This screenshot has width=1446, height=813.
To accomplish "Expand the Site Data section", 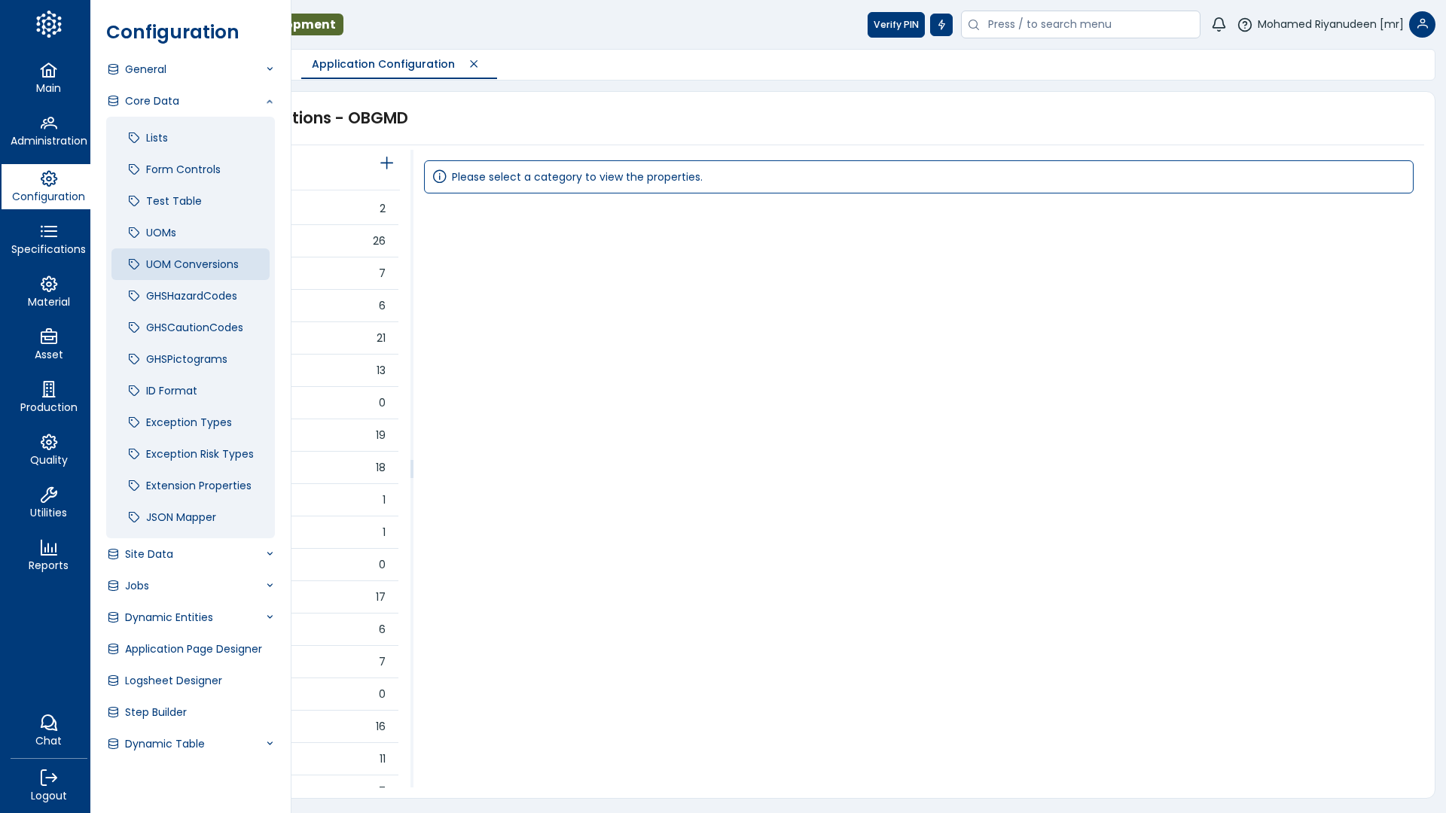I will tap(191, 554).
